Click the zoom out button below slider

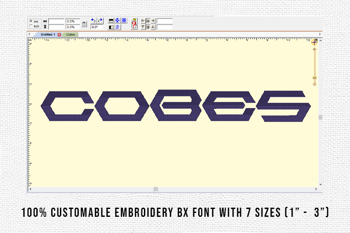click(x=315, y=84)
